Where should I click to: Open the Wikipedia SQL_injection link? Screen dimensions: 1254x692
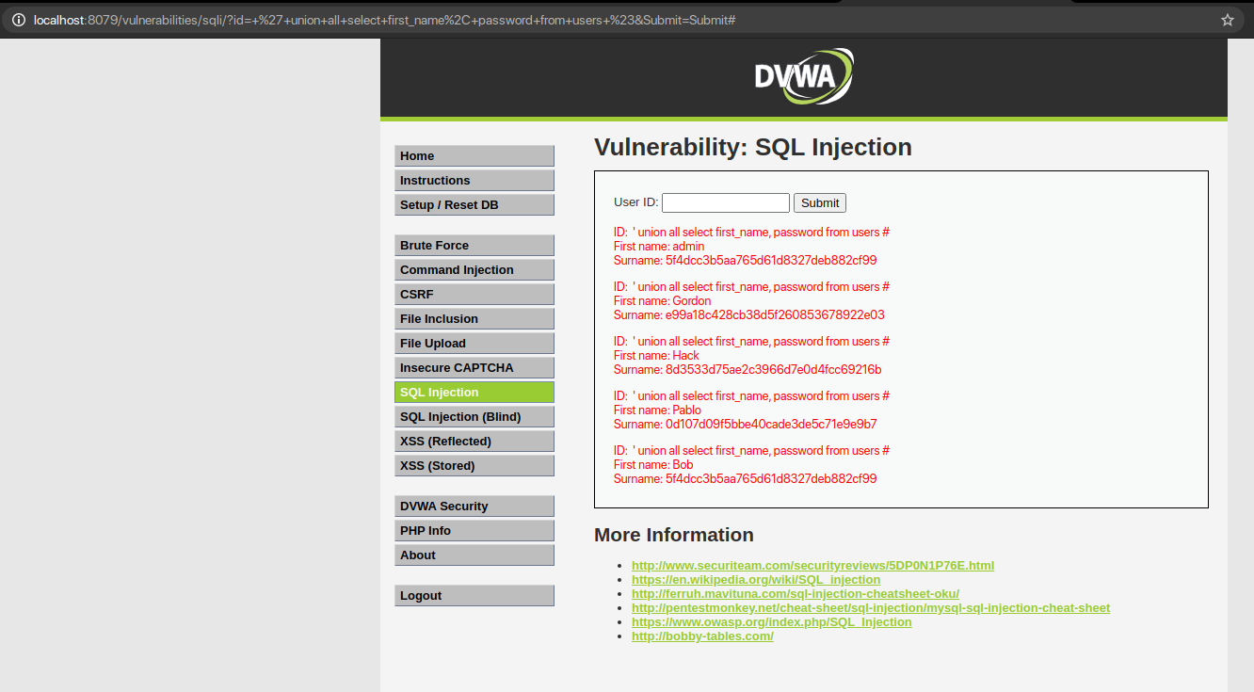point(756,580)
